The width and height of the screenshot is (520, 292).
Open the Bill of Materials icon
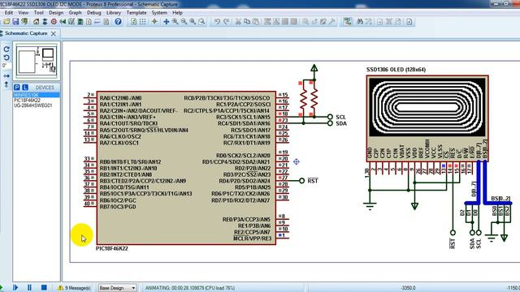click(x=89, y=22)
